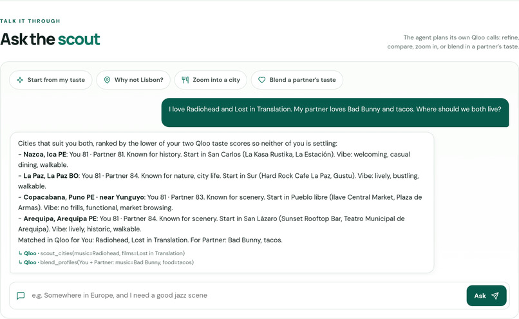Click the Arequipa, Arequipa PE city name
Viewport: 519px width, 319px height.
point(60,219)
